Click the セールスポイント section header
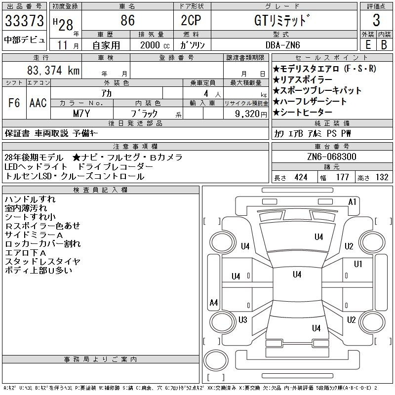Image resolution: width=395 pixels, height=395 pixels. [x=332, y=57]
